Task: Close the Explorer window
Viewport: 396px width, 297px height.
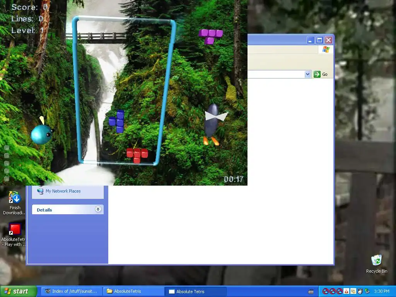Action: tap(328, 40)
